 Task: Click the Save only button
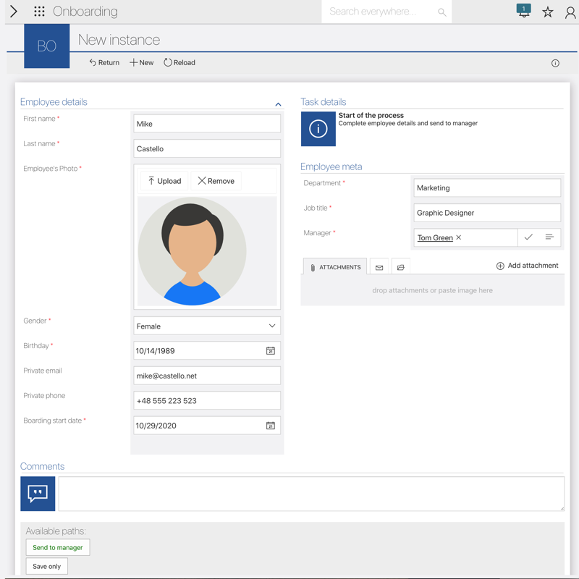(x=47, y=566)
